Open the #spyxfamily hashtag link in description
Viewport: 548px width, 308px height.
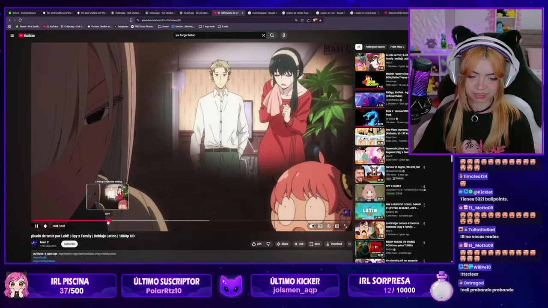point(40,258)
